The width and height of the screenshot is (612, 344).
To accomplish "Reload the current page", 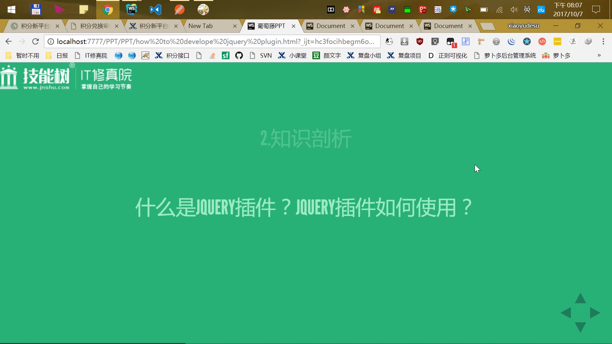I will point(35,41).
